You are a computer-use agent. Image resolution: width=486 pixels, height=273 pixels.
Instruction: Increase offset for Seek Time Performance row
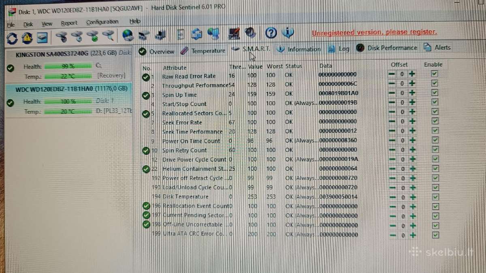412,131
